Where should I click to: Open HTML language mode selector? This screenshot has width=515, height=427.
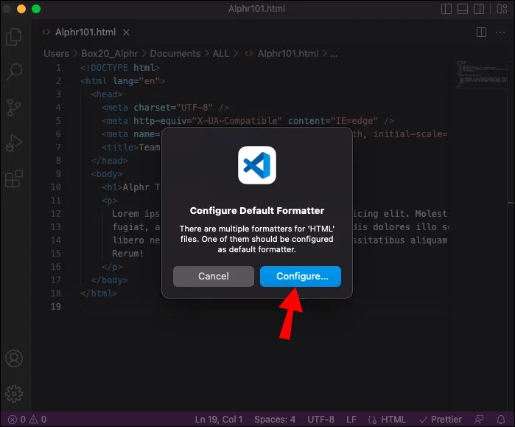pyautogui.click(x=389, y=419)
